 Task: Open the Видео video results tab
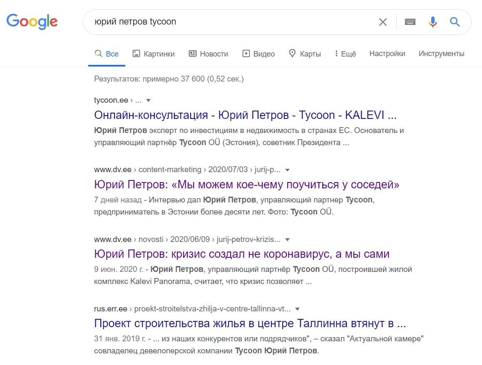coord(258,54)
